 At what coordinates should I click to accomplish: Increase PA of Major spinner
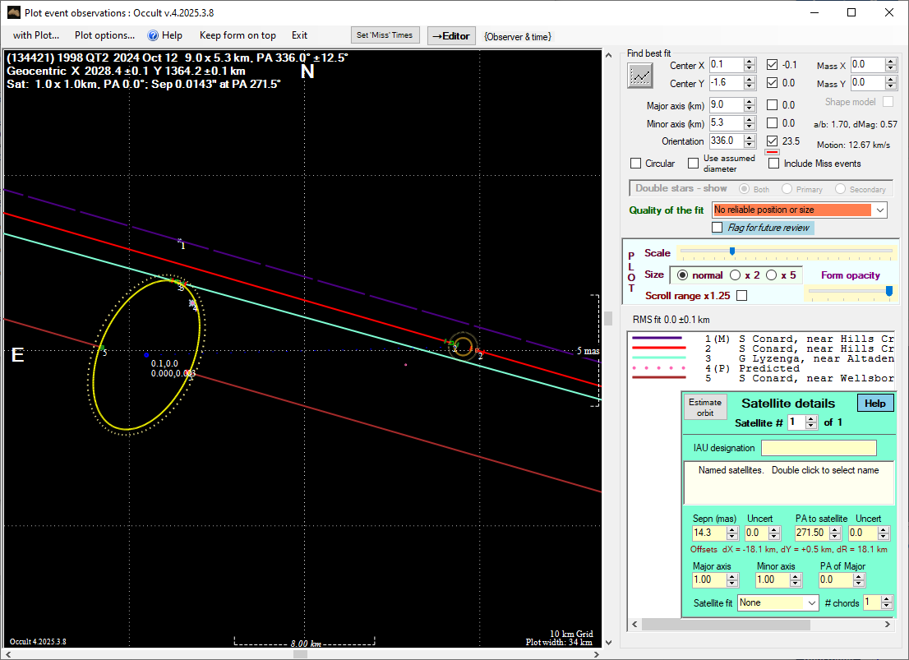click(x=859, y=576)
